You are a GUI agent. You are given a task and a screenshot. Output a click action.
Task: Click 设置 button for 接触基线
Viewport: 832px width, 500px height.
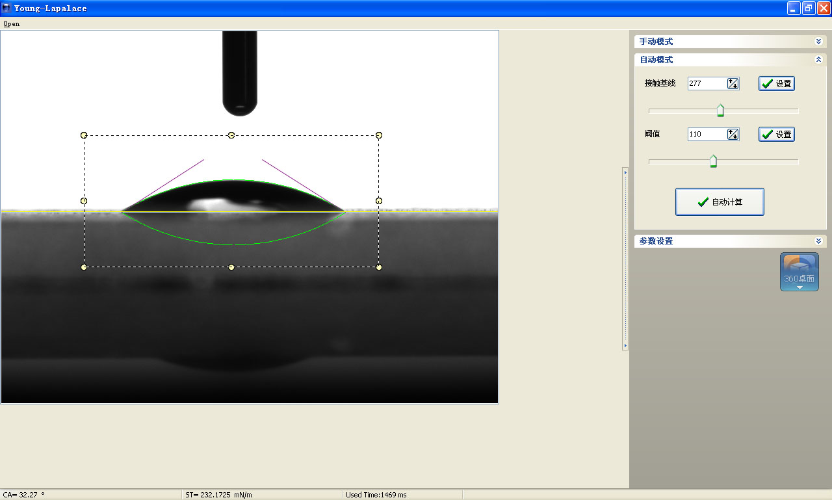776,83
